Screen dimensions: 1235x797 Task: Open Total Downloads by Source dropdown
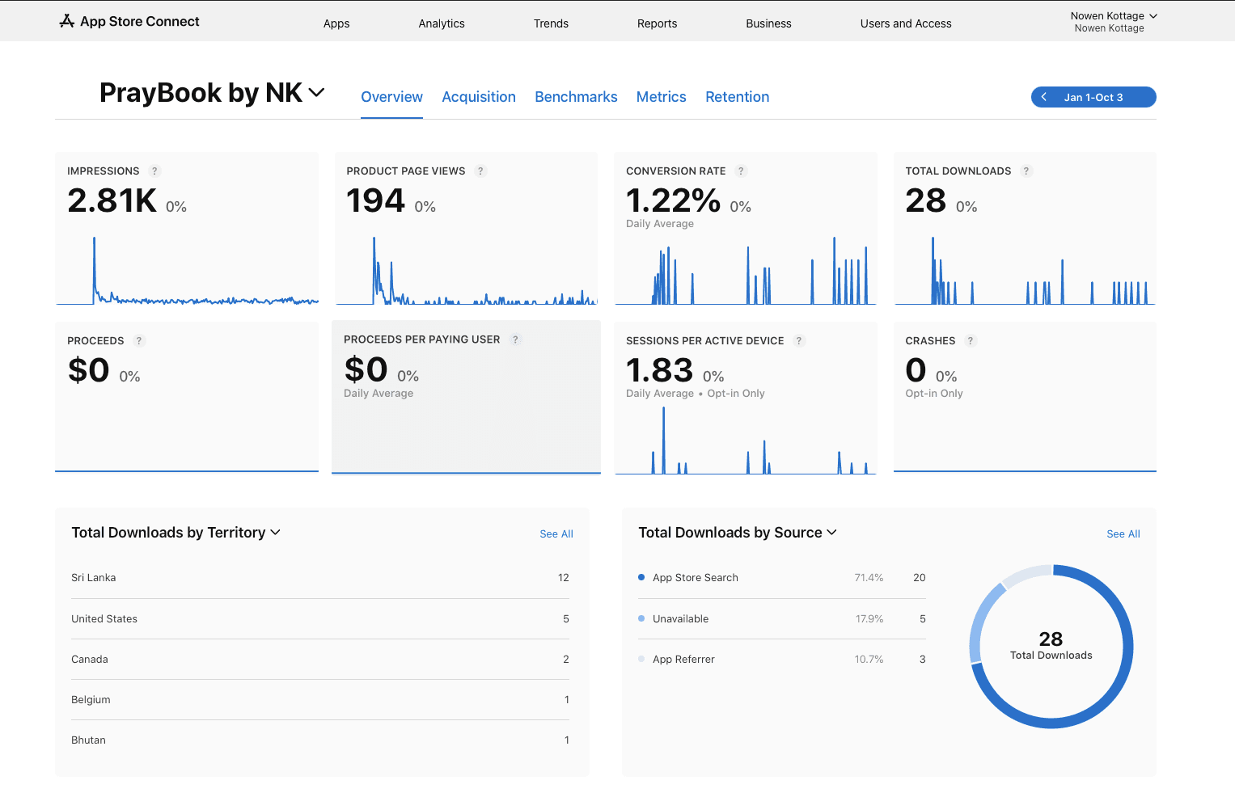[x=831, y=533]
